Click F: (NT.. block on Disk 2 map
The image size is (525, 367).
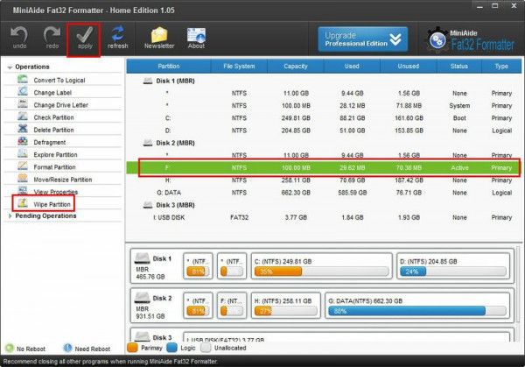232,306
